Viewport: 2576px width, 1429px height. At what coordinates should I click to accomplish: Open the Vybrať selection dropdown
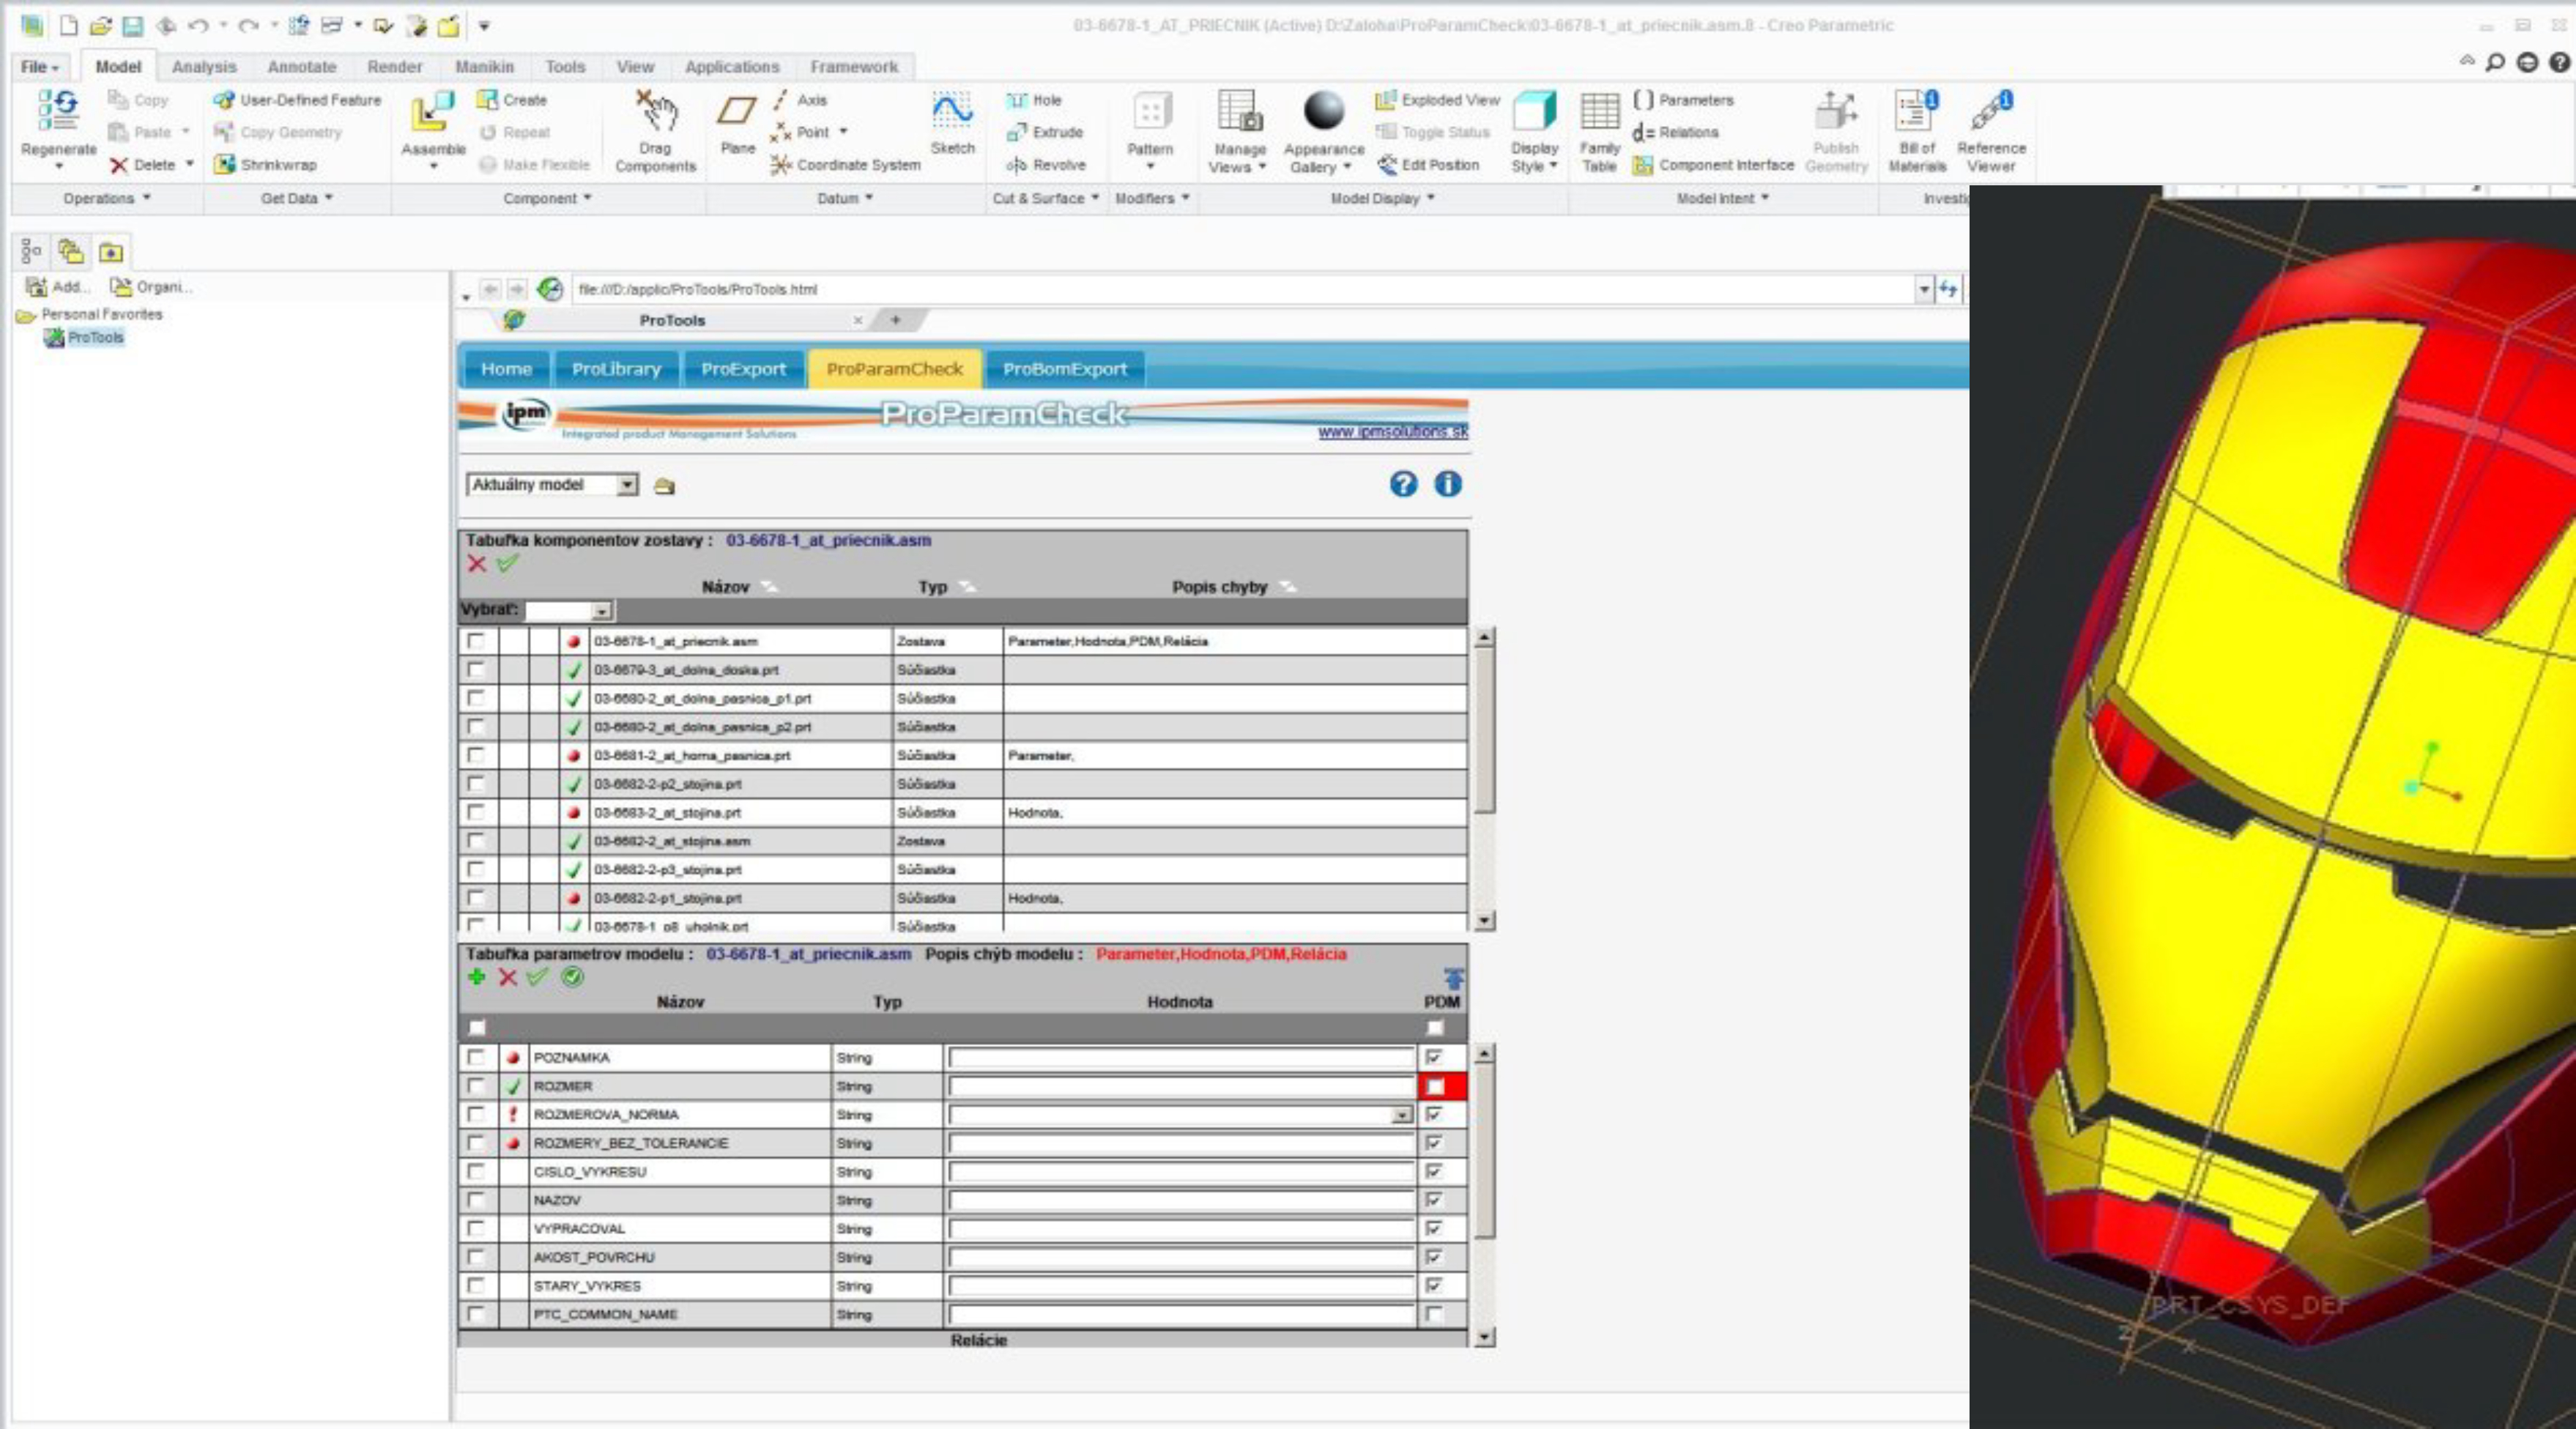[x=601, y=611]
